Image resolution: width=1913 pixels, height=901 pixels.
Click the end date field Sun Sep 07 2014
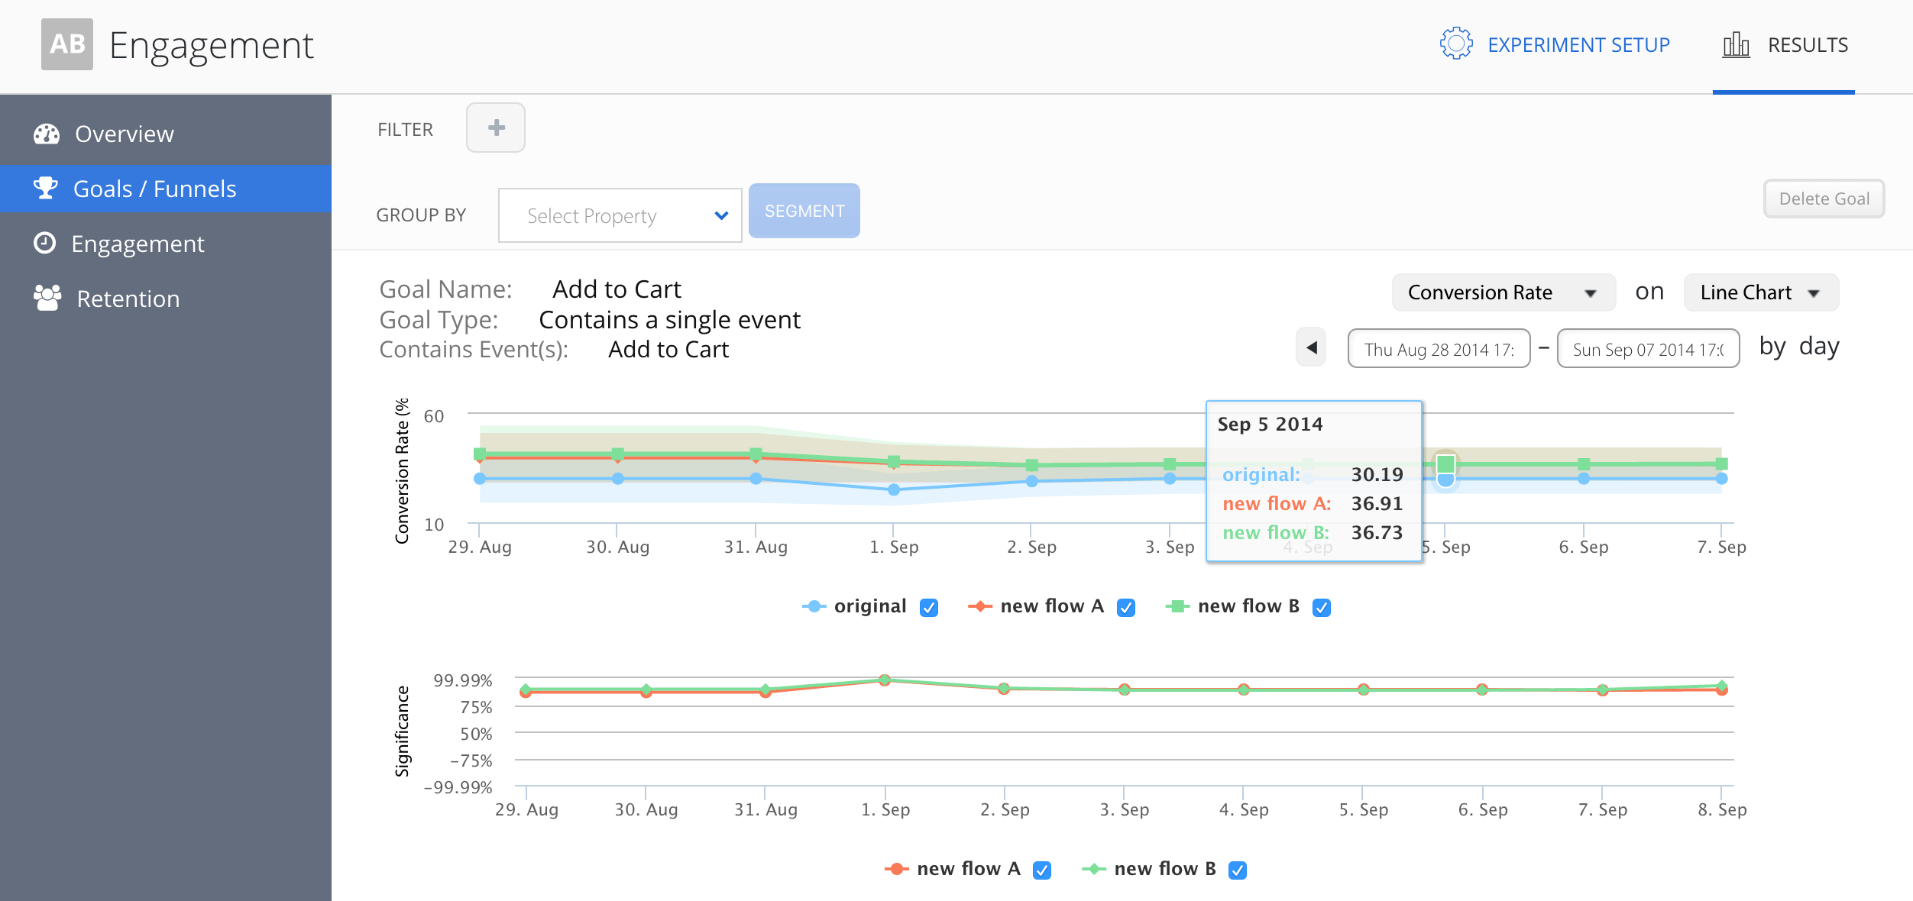(x=1649, y=348)
